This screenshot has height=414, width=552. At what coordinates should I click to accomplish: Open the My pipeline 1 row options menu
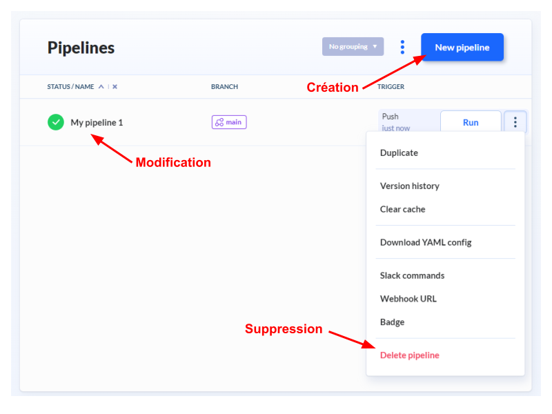(x=515, y=122)
